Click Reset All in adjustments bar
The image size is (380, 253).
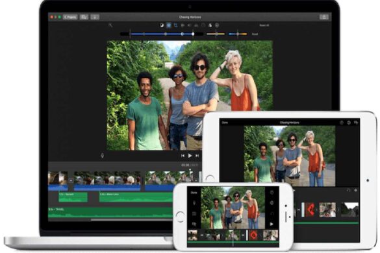point(264,25)
